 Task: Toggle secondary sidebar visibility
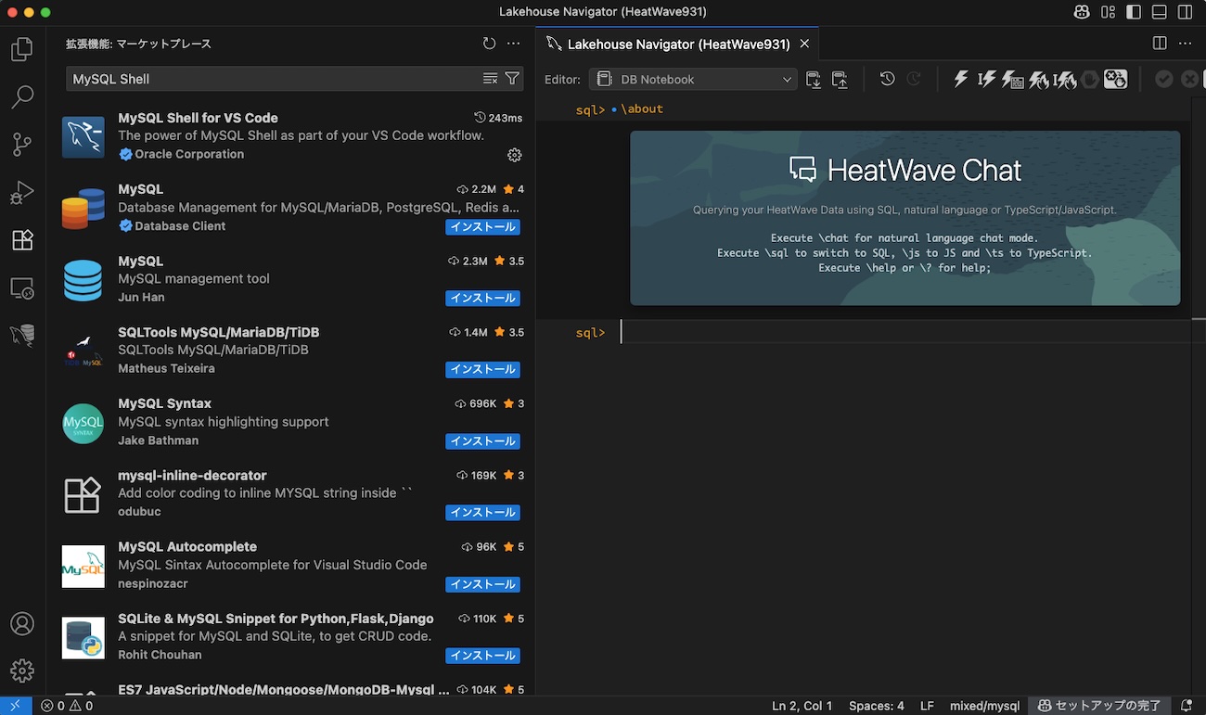point(1186,12)
